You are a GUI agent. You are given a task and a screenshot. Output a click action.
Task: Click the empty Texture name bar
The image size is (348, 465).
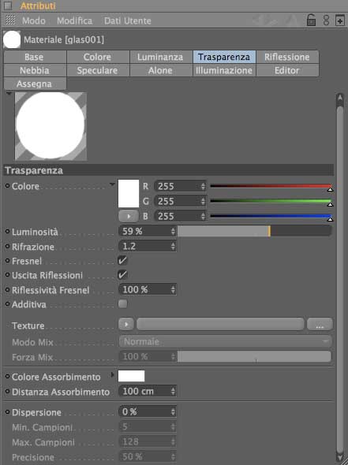coord(220,325)
